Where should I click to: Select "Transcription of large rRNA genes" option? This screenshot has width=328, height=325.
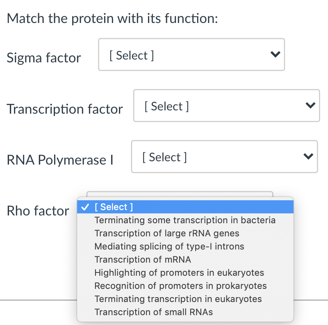coord(167,233)
